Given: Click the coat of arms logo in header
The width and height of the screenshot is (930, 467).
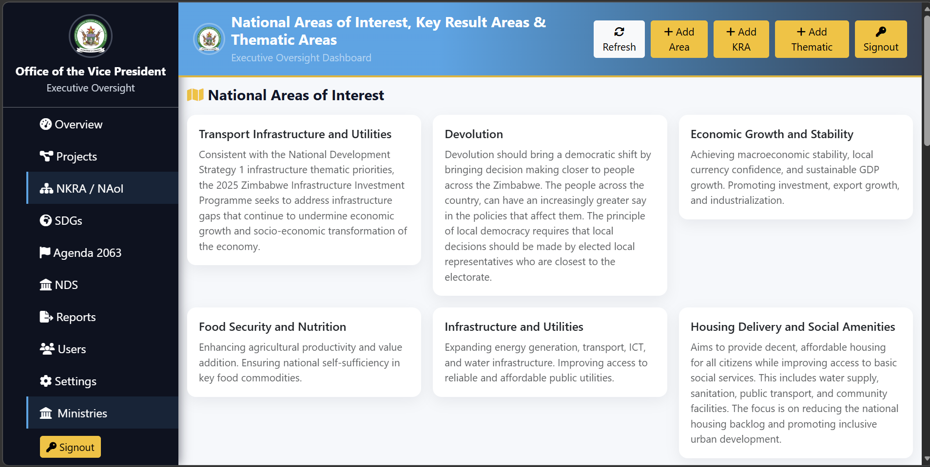Looking at the screenshot, I should [x=209, y=39].
